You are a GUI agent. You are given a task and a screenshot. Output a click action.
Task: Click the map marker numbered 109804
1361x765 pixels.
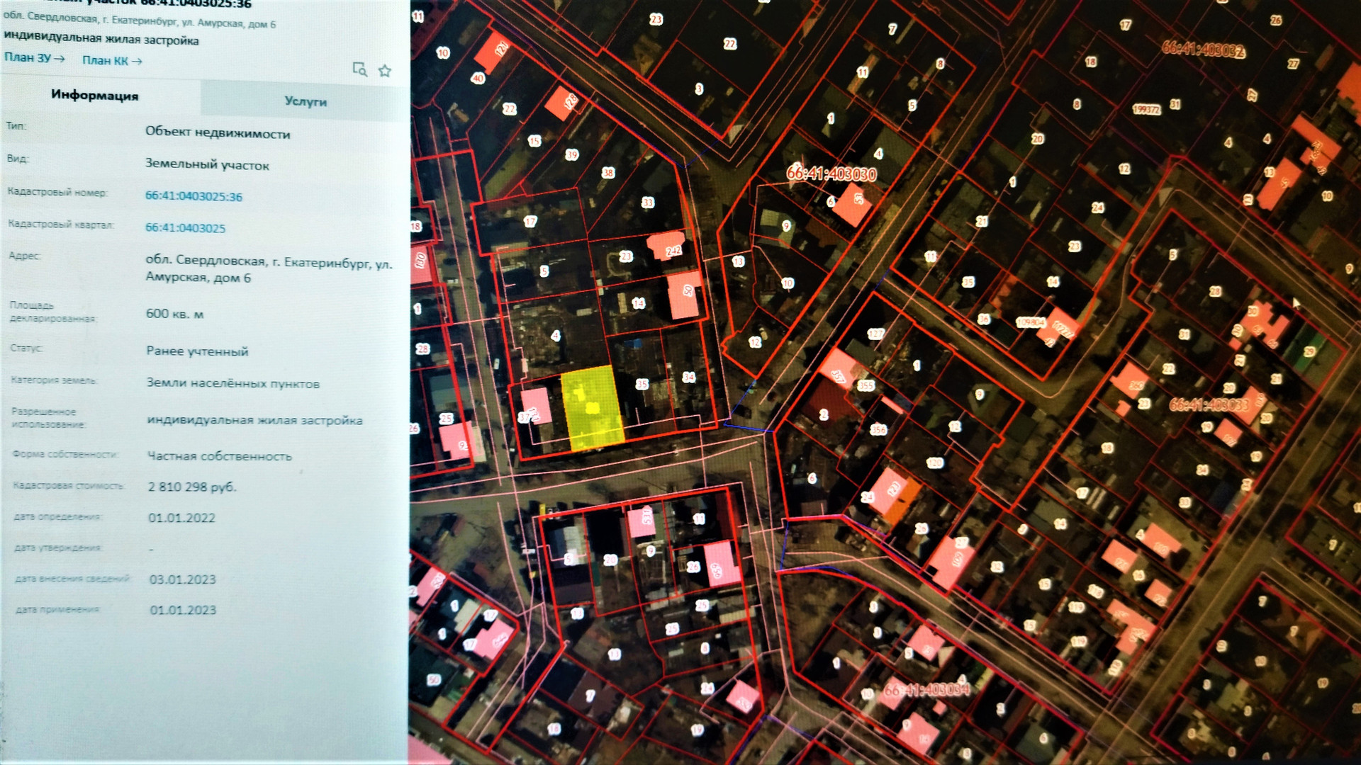coord(1031,322)
